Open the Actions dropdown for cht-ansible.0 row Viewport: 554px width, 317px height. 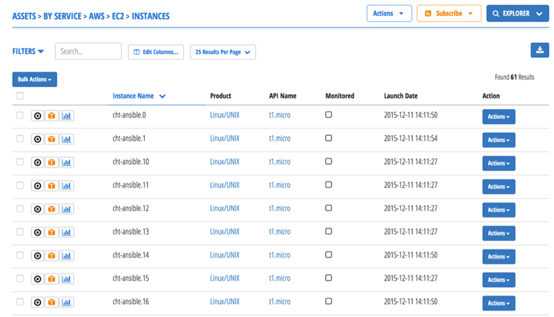(499, 117)
